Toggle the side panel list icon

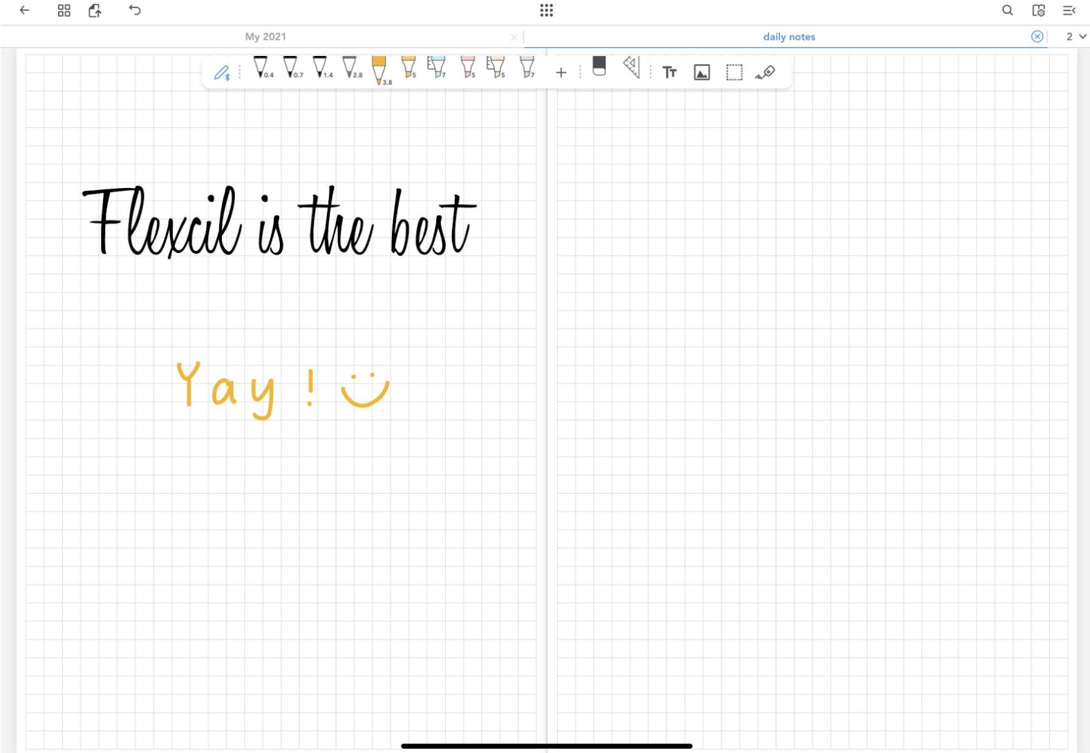[x=1069, y=10]
